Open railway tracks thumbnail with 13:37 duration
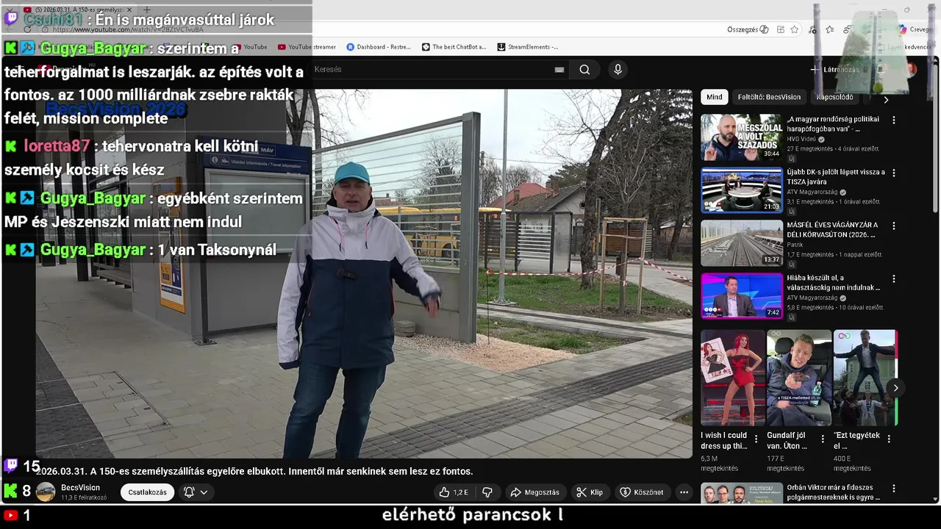 pos(741,242)
